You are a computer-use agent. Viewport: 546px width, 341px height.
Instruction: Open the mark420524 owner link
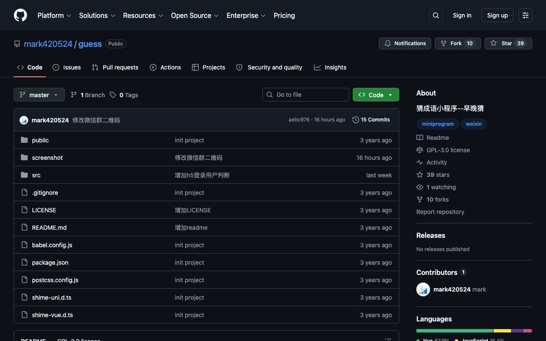48,44
